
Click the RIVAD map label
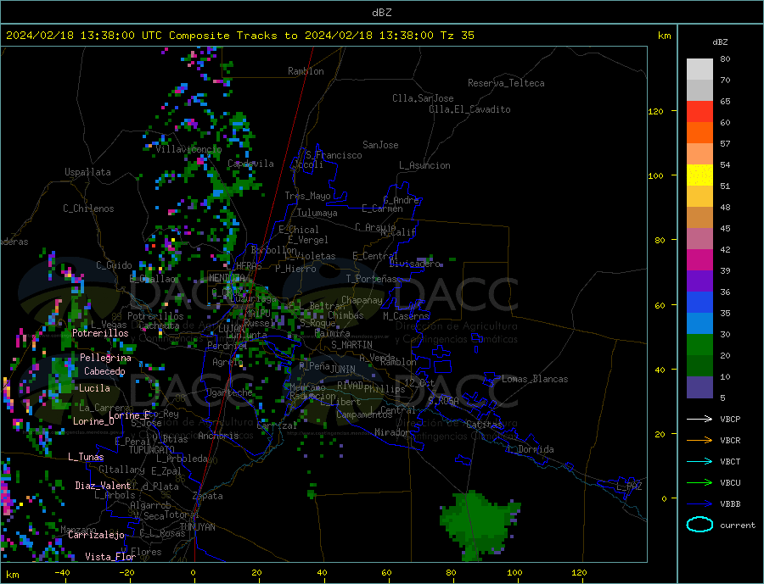351,386
